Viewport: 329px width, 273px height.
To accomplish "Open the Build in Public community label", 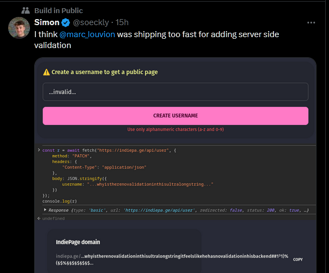I will (58, 10).
